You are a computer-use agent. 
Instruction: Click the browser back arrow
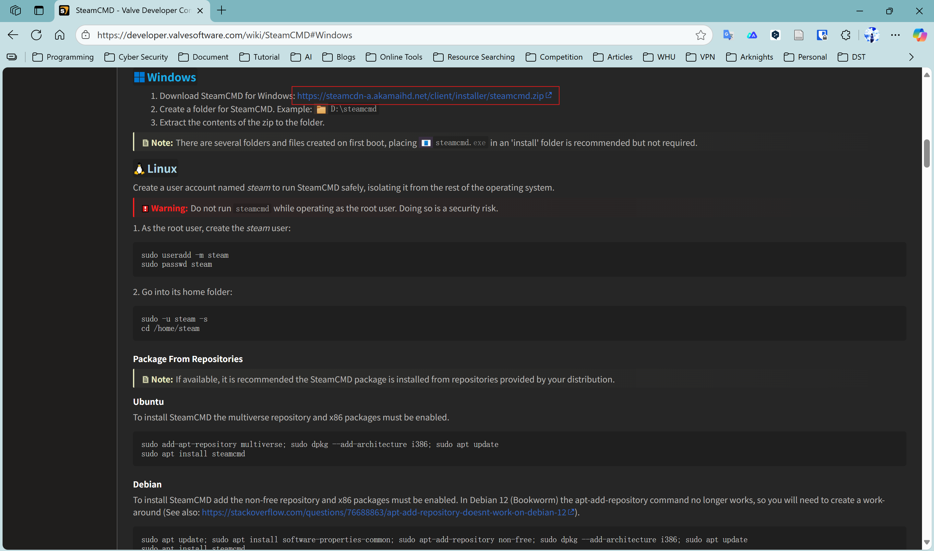13,35
